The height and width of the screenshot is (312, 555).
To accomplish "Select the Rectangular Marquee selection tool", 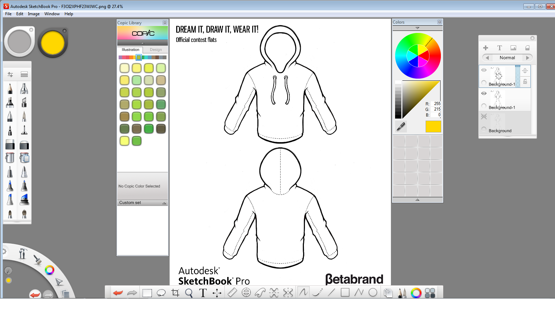I will [x=147, y=293].
